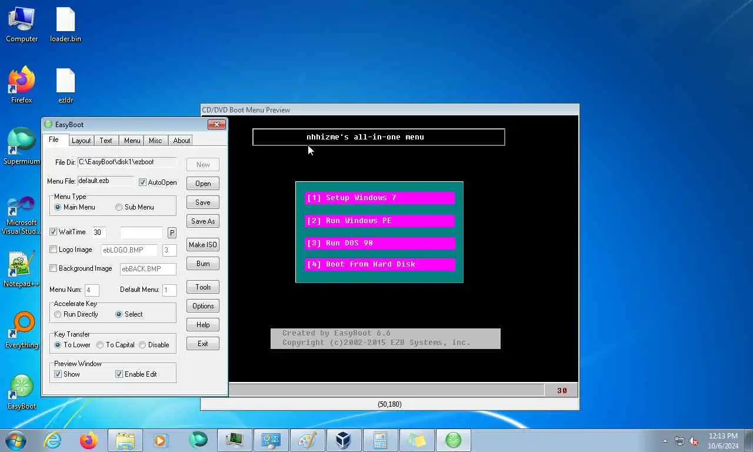753x452 pixels.
Task: Open the network tray icon
Action: [x=679, y=441]
